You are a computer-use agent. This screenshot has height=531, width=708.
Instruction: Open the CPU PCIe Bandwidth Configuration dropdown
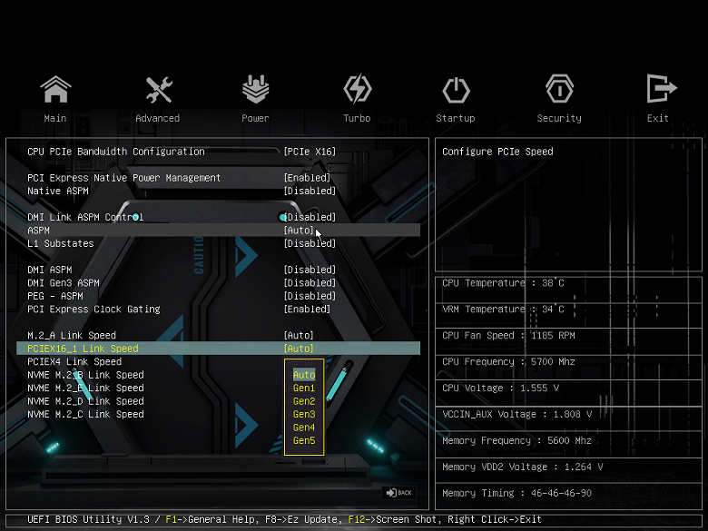tap(310, 152)
